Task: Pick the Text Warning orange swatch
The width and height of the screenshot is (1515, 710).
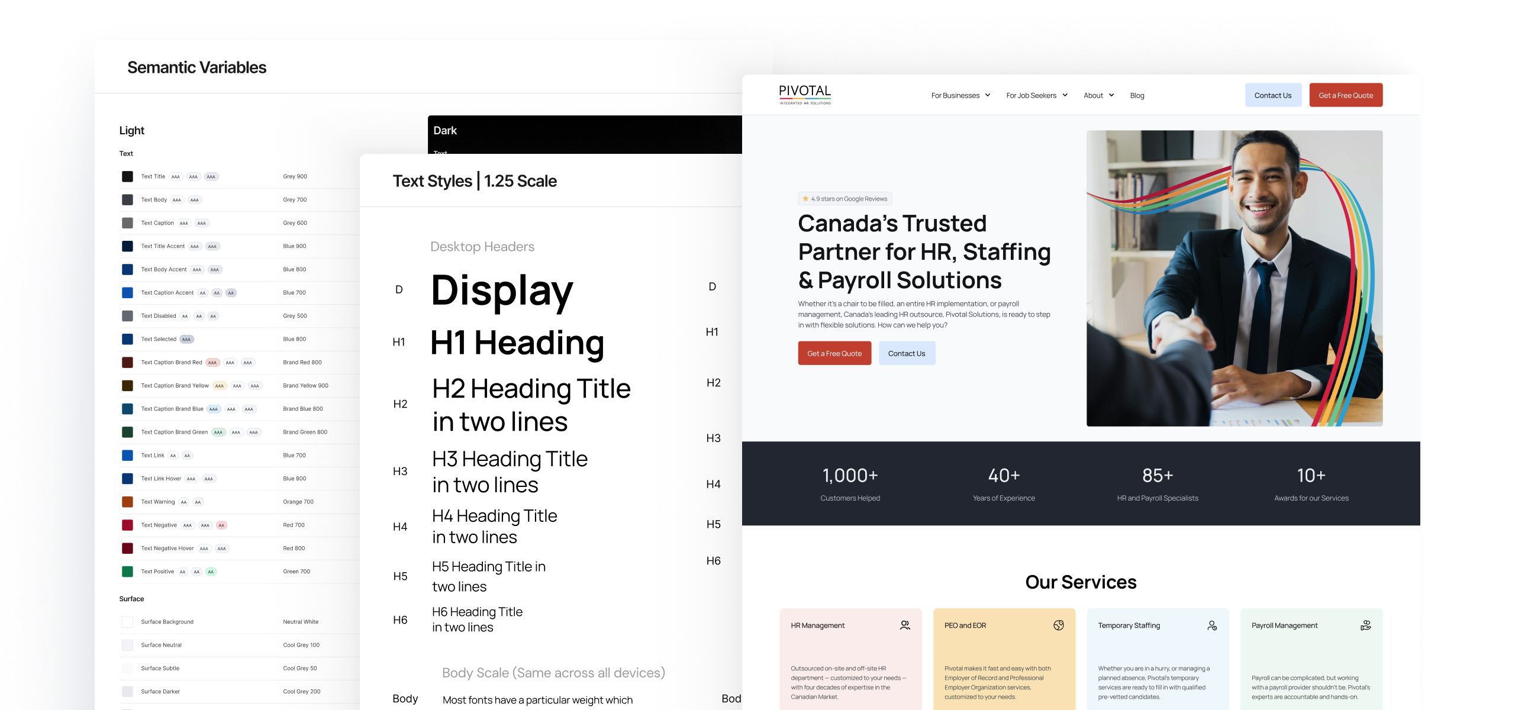Action: [x=127, y=502]
